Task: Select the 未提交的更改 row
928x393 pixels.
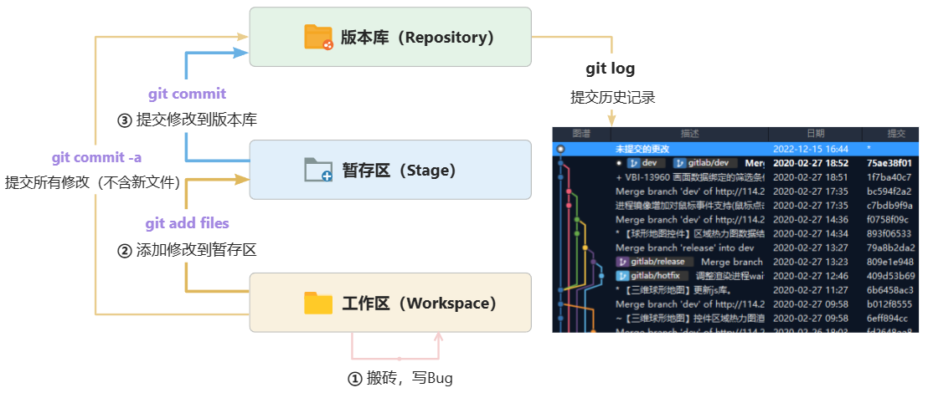Action: click(737, 149)
